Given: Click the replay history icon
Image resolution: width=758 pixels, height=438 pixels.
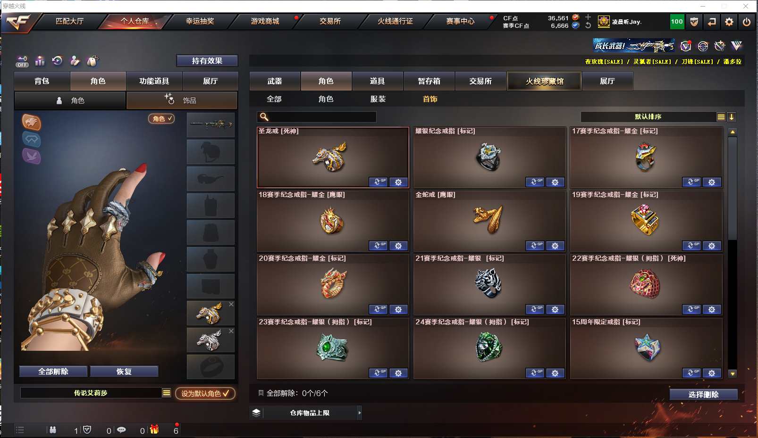Looking at the screenshot, I should click(x=58, y=61).
